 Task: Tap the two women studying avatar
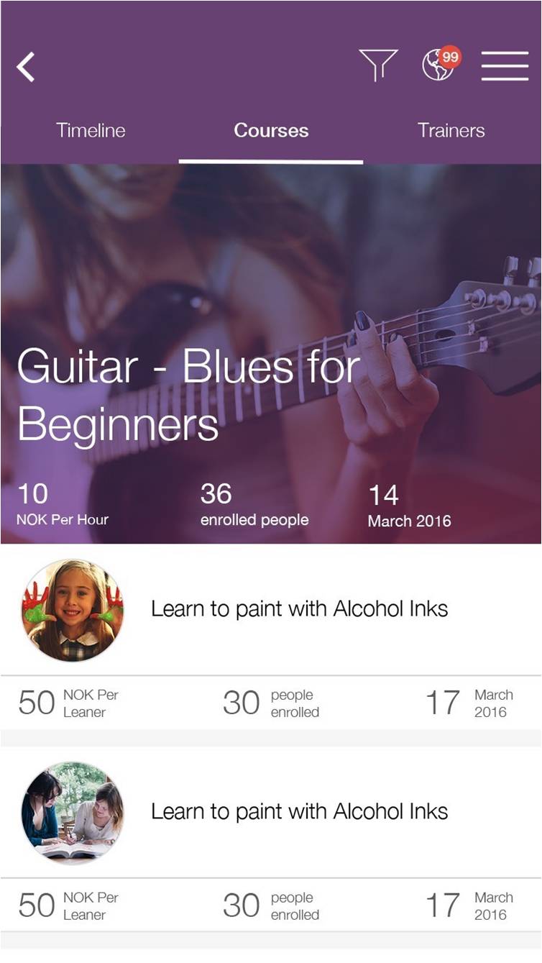coord(73,813)
